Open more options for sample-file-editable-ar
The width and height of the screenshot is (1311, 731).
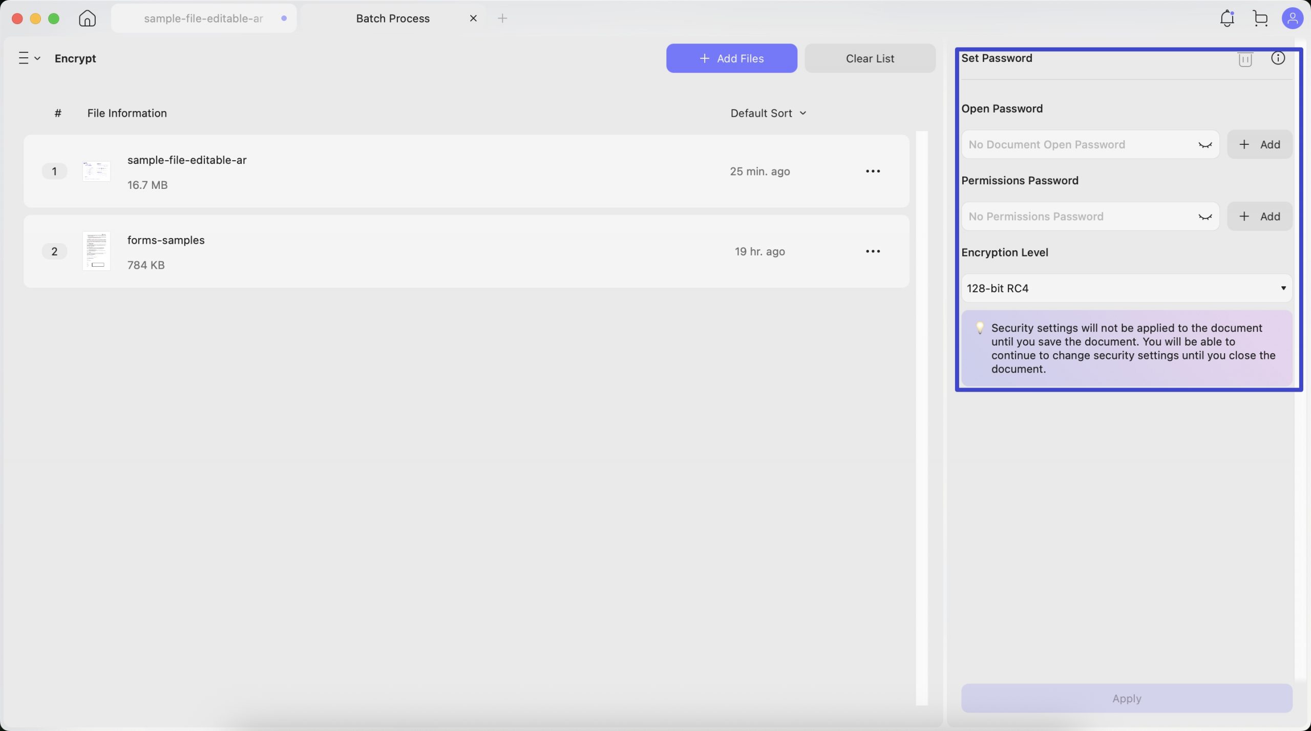click(873, 171)
